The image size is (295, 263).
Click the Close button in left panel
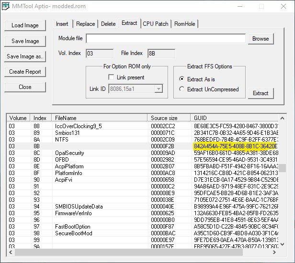pos(25,87)
